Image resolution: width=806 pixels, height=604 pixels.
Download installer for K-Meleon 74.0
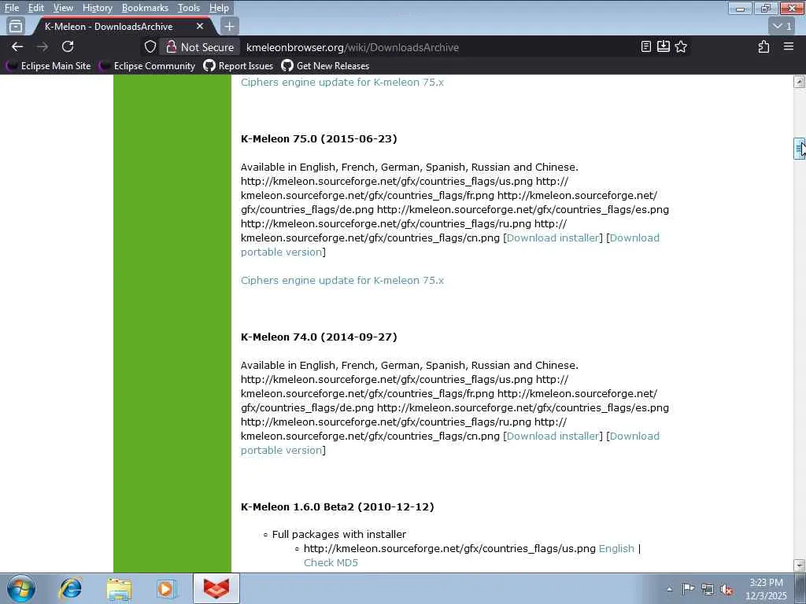553,436
